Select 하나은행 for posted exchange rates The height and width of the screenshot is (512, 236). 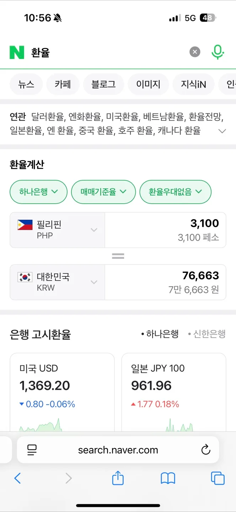click(x=160, y=334)
